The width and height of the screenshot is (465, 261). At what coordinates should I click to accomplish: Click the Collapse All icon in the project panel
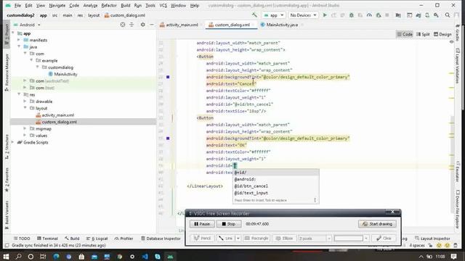pos(132,25)
